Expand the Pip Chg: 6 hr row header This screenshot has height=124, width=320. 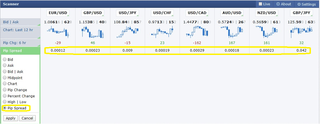20,43
